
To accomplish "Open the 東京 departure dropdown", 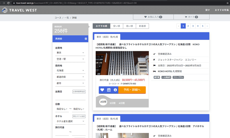I will coord(70,53).
